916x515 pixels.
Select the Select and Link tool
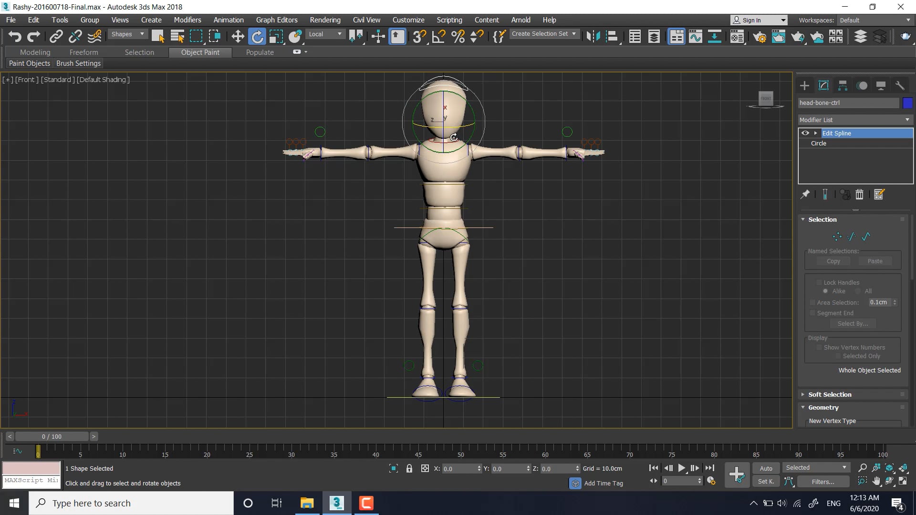click(56, 36)
